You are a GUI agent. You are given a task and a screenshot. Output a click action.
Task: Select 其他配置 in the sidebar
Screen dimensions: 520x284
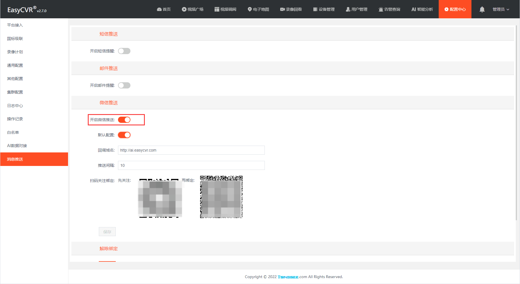(x=34, y=79)
